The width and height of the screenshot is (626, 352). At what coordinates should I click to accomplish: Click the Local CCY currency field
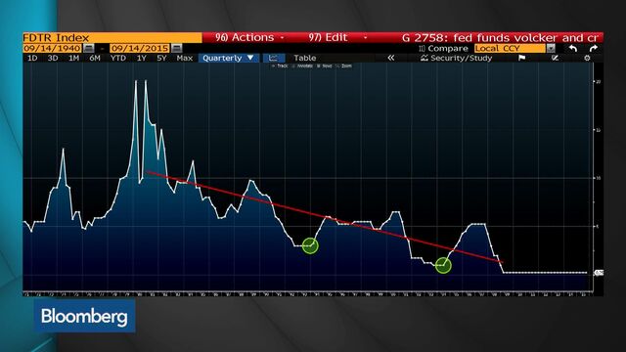[510, 48]
